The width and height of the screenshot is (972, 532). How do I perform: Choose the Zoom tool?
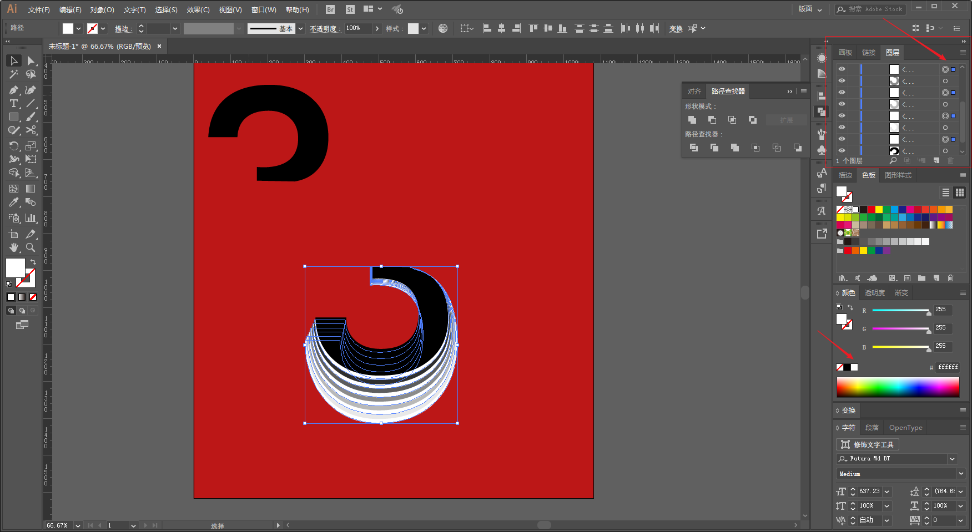pyautogui.click(x=31, y=247)
